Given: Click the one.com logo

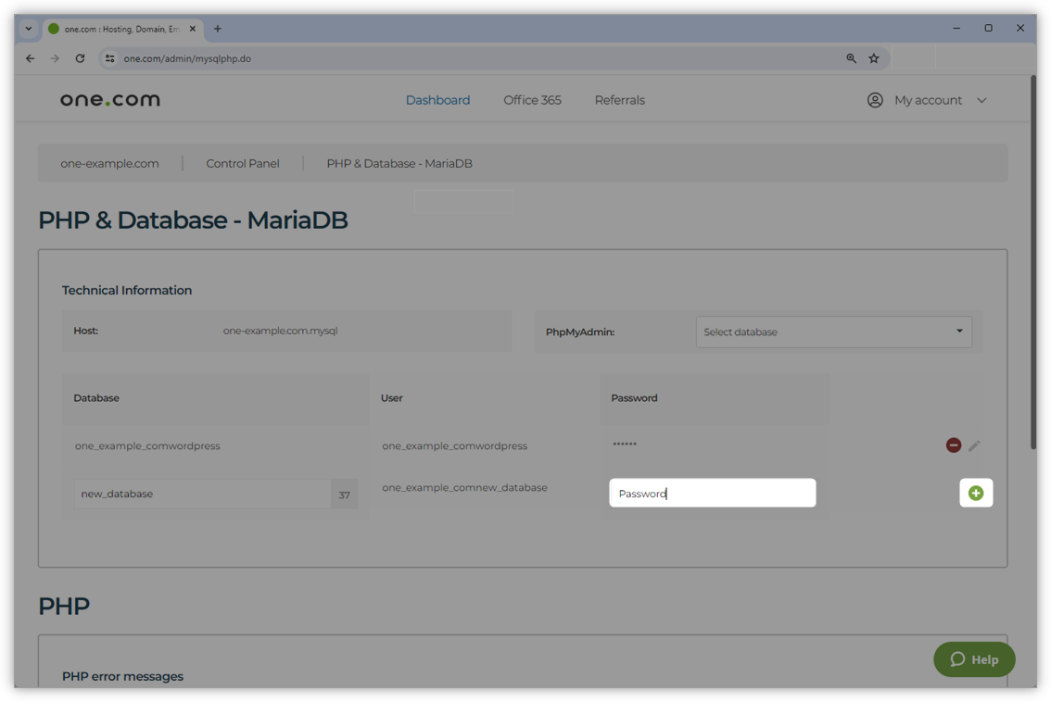Looking at the screenshot, I should tap(108, 99).
